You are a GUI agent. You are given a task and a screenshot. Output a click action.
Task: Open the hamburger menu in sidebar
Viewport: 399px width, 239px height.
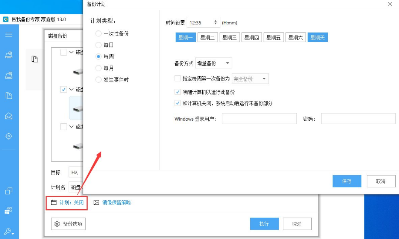(x=9, y=35)
